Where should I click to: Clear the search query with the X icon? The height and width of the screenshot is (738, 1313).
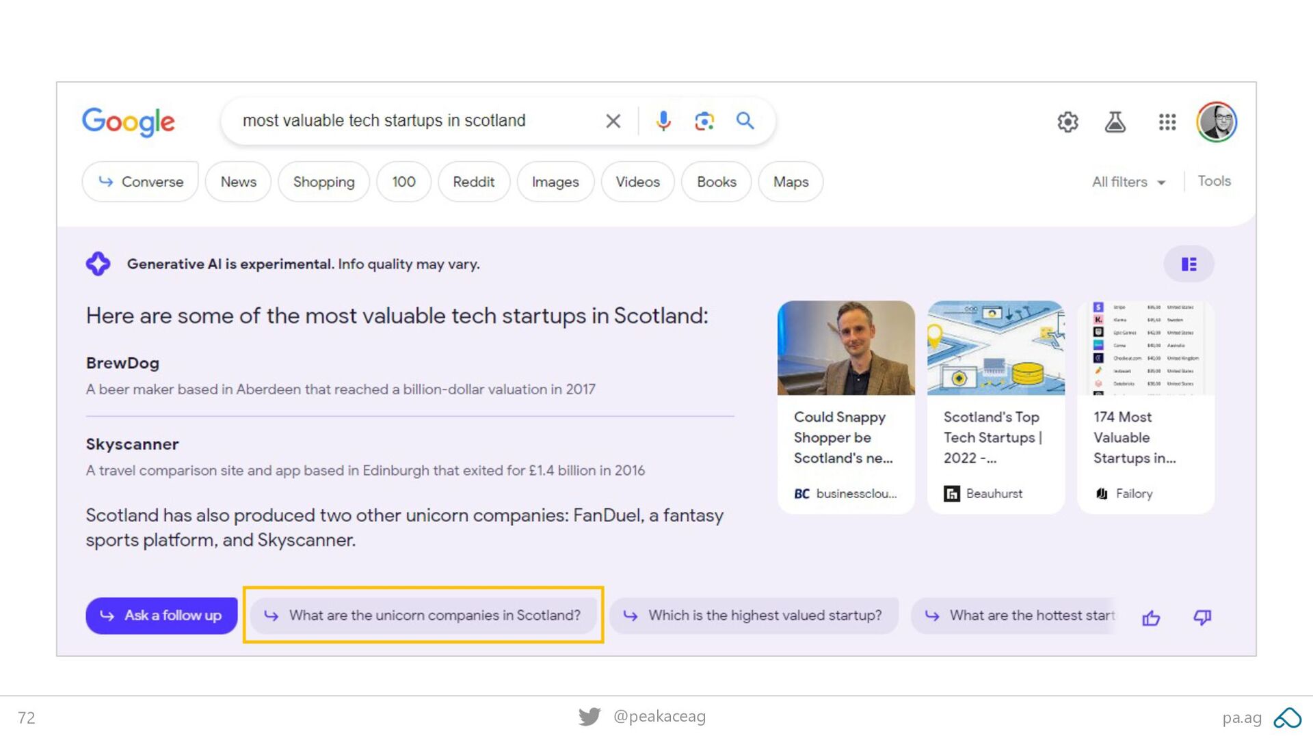(x=613, y=121)
